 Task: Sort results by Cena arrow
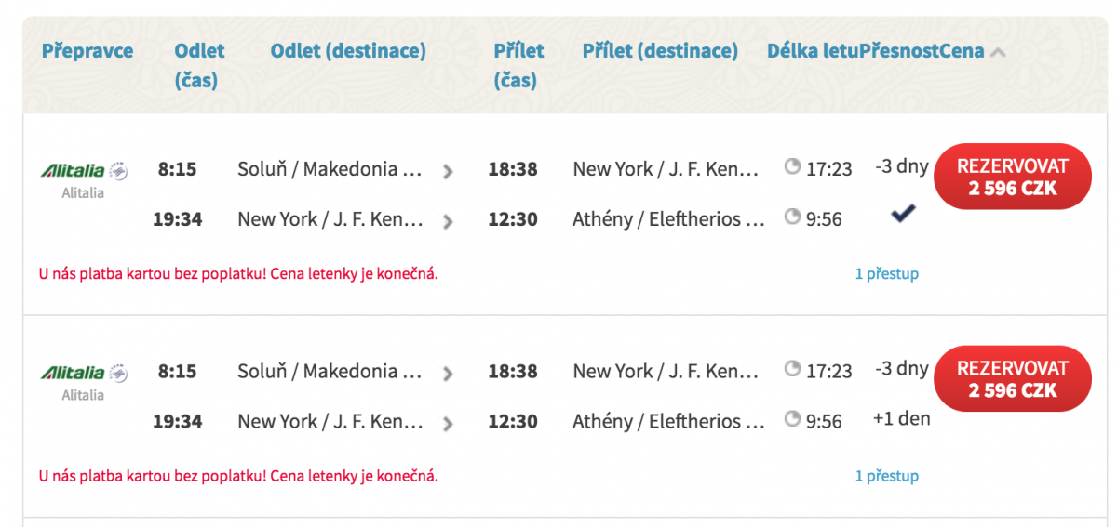998,52
